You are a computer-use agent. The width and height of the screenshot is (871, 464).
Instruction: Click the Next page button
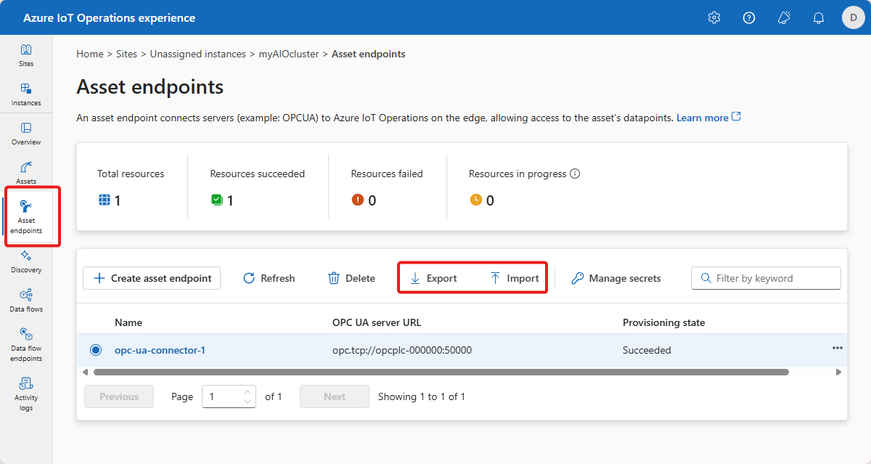coord(335,396)
